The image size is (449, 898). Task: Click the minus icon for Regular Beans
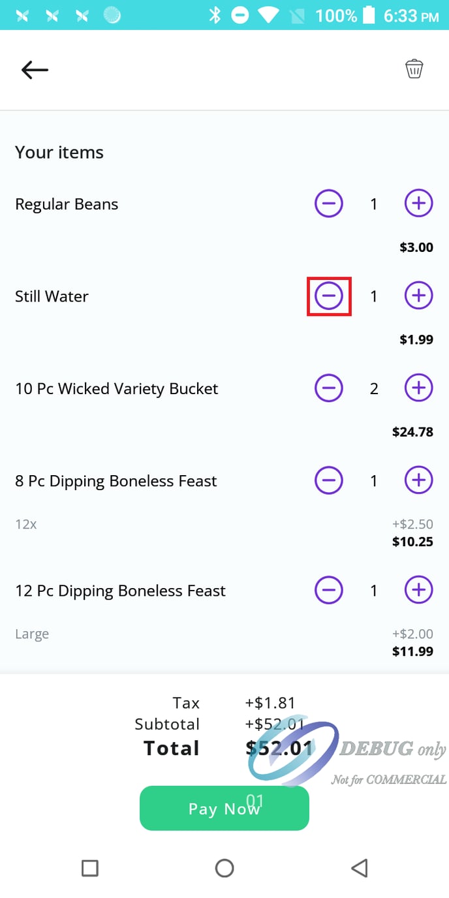tap(329, 203)
